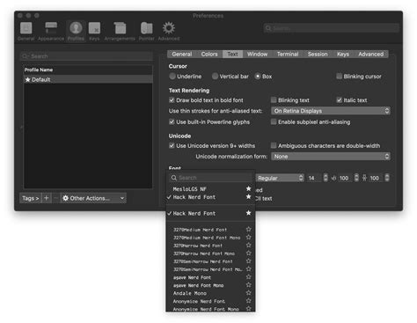The image size is (417, 323).
Task: Add a new profile with plus button
Action: (x=47, y=198)
